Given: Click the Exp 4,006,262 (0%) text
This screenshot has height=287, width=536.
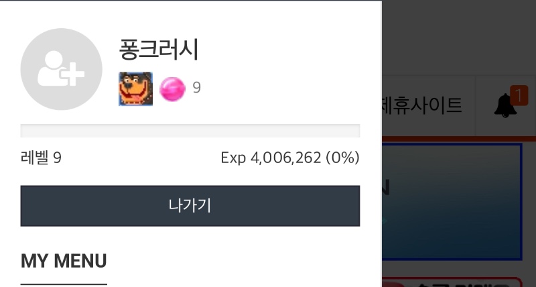Looking at the screenshot, I should point(290,158).
